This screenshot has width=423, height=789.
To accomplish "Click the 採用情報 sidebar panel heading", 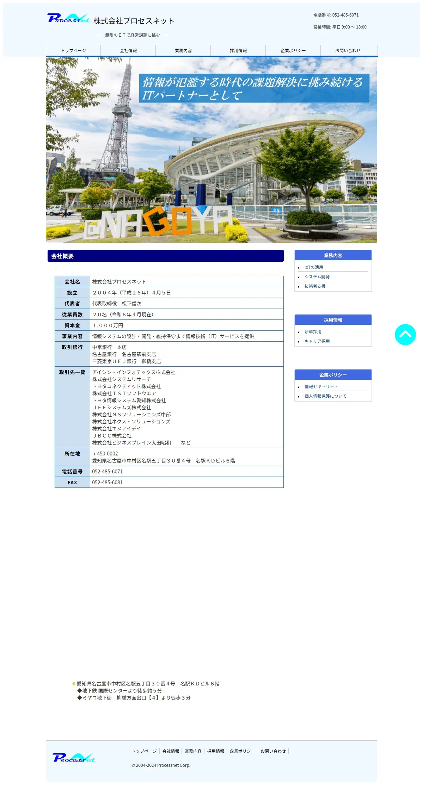I will coord(333,320).
